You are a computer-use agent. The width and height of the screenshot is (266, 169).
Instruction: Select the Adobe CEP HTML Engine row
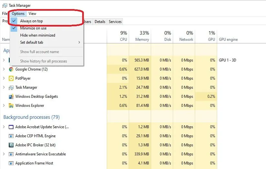(x=35, y=136)
